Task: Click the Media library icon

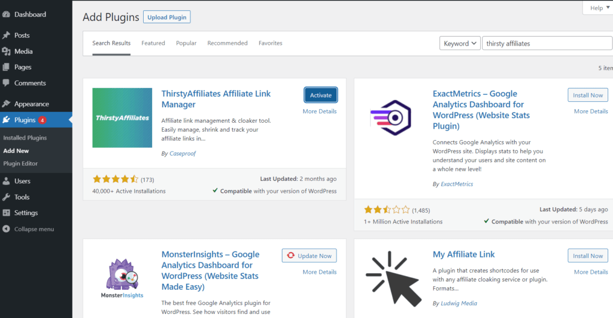Action: point(6,52)
